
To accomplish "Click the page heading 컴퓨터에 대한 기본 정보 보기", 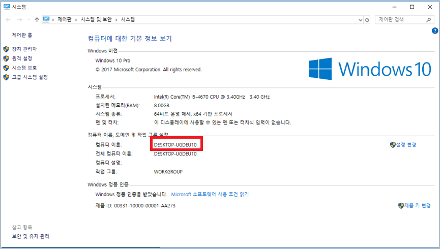I will (130, 39).
